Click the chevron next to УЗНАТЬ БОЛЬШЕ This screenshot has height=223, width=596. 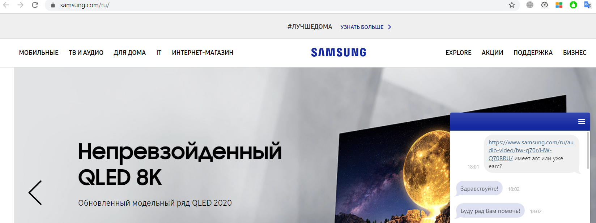[x=389, y=27]
